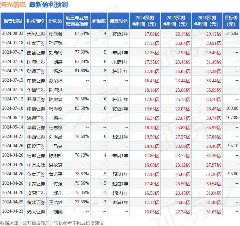This screenshot has width=240, height=226.
Task: Click accuracy value 79.56%
Action: [x=82, y=183]
